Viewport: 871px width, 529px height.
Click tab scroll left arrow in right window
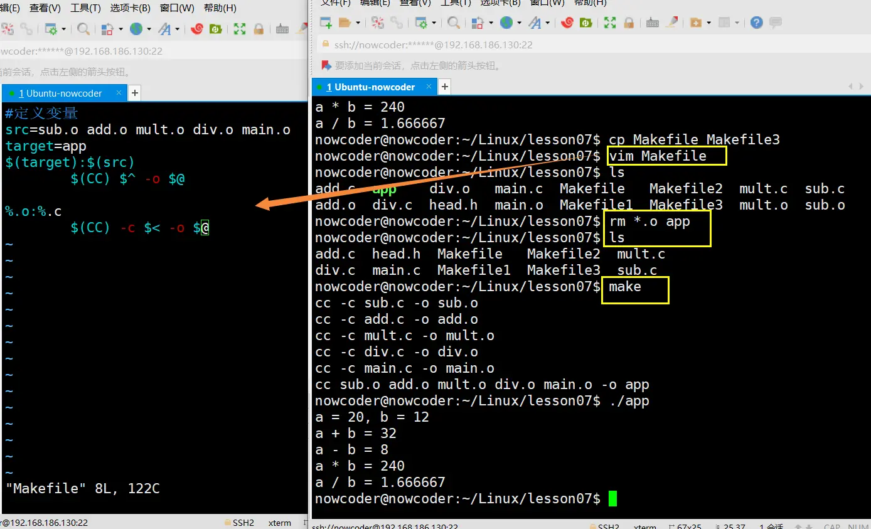(850, 87)
